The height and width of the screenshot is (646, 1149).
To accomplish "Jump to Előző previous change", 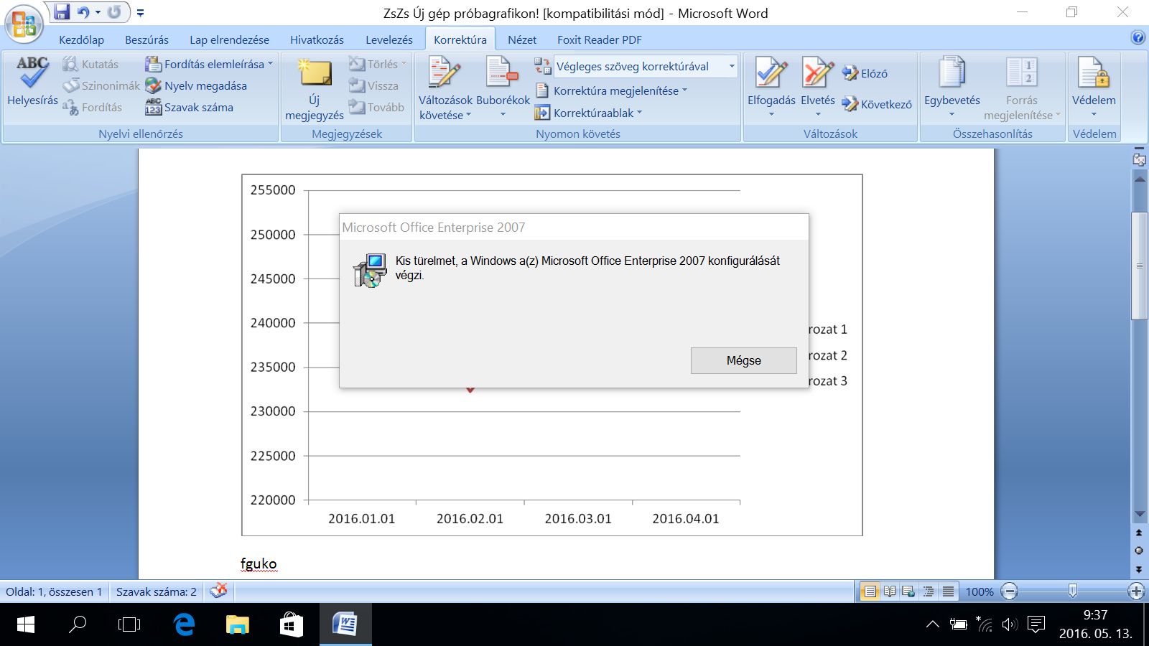I will point(865,73).
